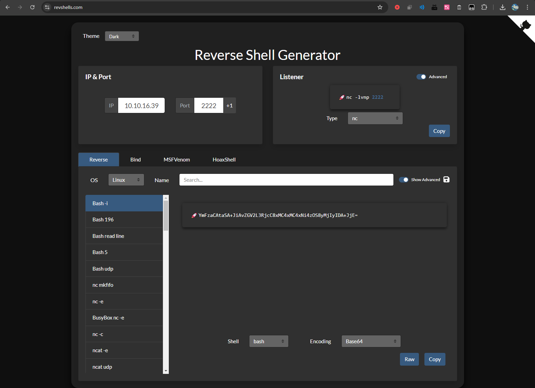The width and height of the screenshot is (535, 388).
Task: Select the Bash udp payload
Action: 124,269
